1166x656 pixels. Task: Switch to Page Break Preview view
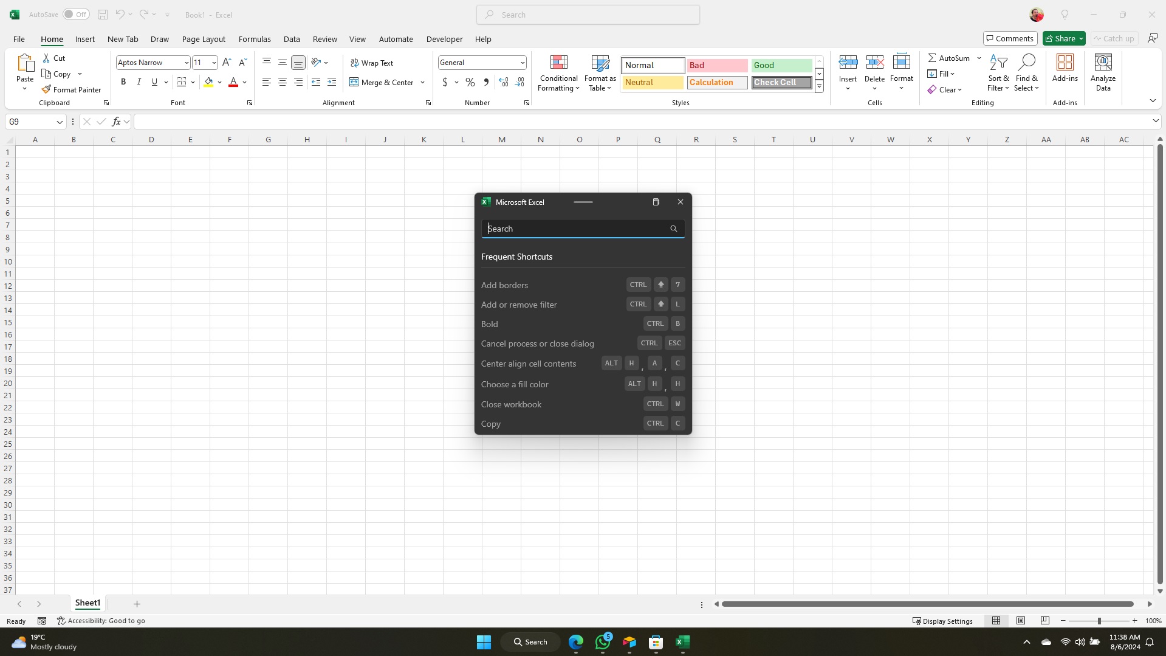(x=1045, y=621)
